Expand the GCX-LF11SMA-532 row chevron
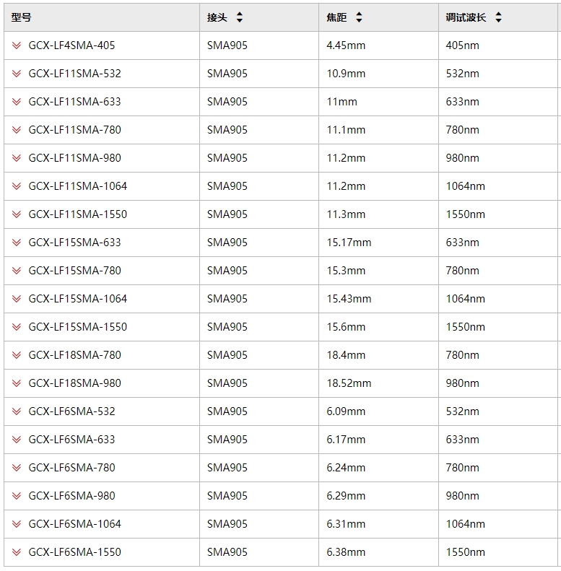Screen dimensions: 561x571 [17, 74]
